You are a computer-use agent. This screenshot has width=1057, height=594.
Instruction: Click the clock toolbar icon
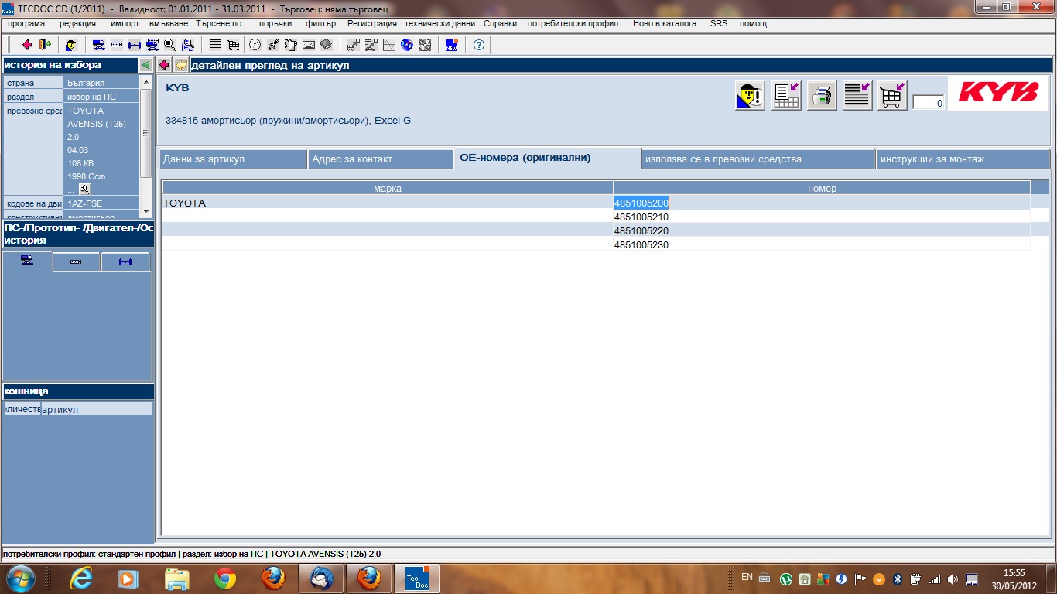pos(255,45)
